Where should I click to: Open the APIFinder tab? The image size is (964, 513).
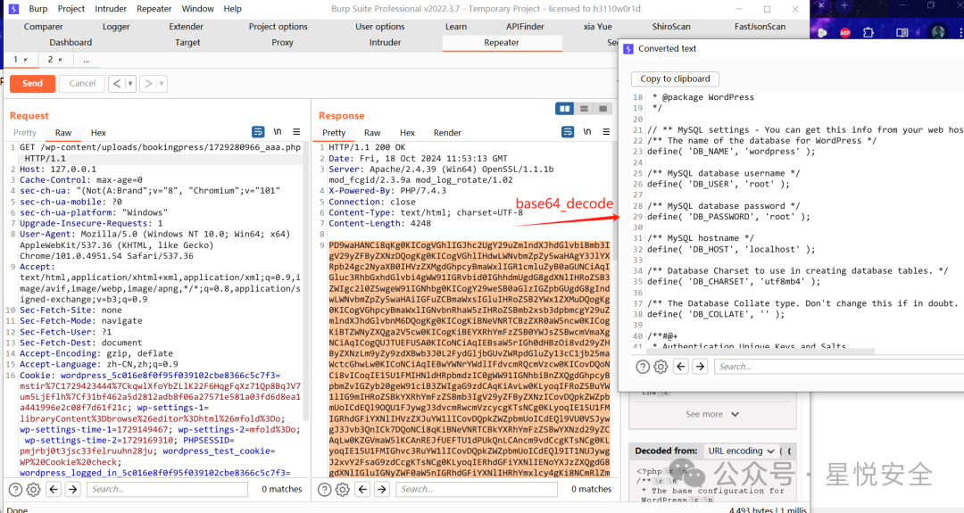click(x=525, y=27)
